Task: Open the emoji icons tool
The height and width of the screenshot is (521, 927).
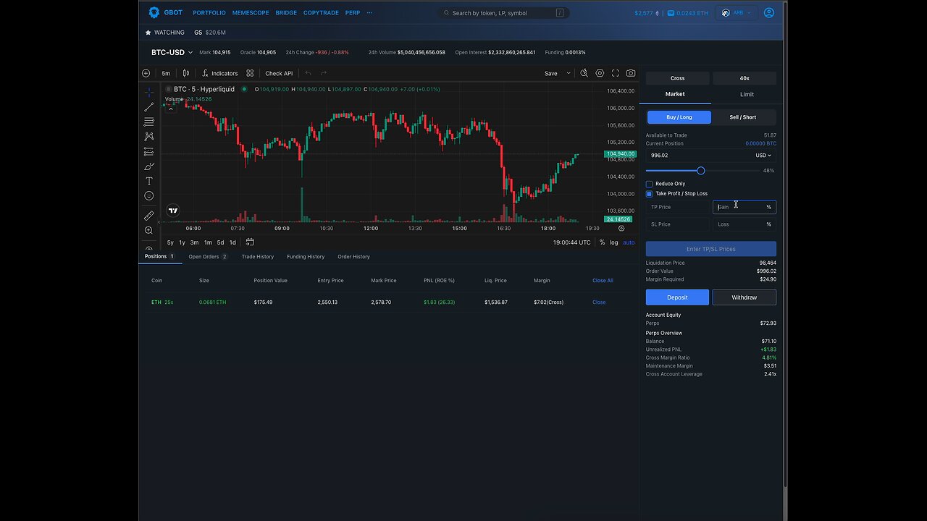Action: click(148, 196)
